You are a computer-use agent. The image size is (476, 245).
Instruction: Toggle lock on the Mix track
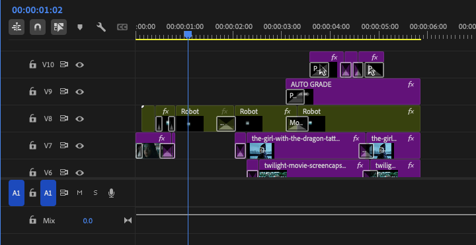[x=32, y=220]
